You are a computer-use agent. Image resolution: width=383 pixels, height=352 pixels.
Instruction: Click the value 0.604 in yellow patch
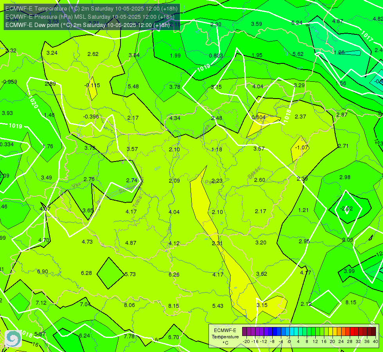click(x=259, y=117)
